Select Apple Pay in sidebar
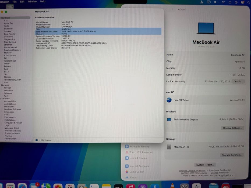 9,23
